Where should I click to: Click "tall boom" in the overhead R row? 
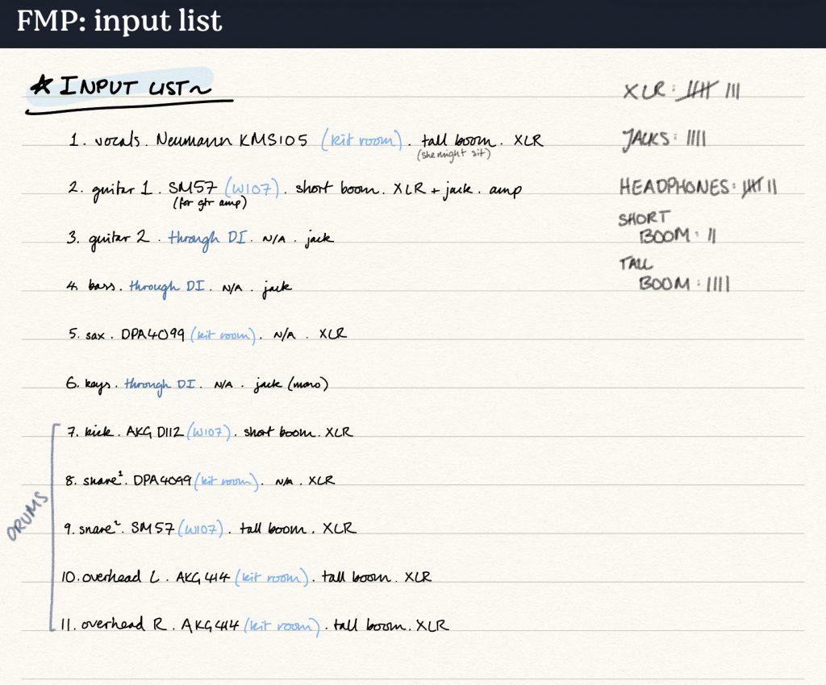point(369,625)
